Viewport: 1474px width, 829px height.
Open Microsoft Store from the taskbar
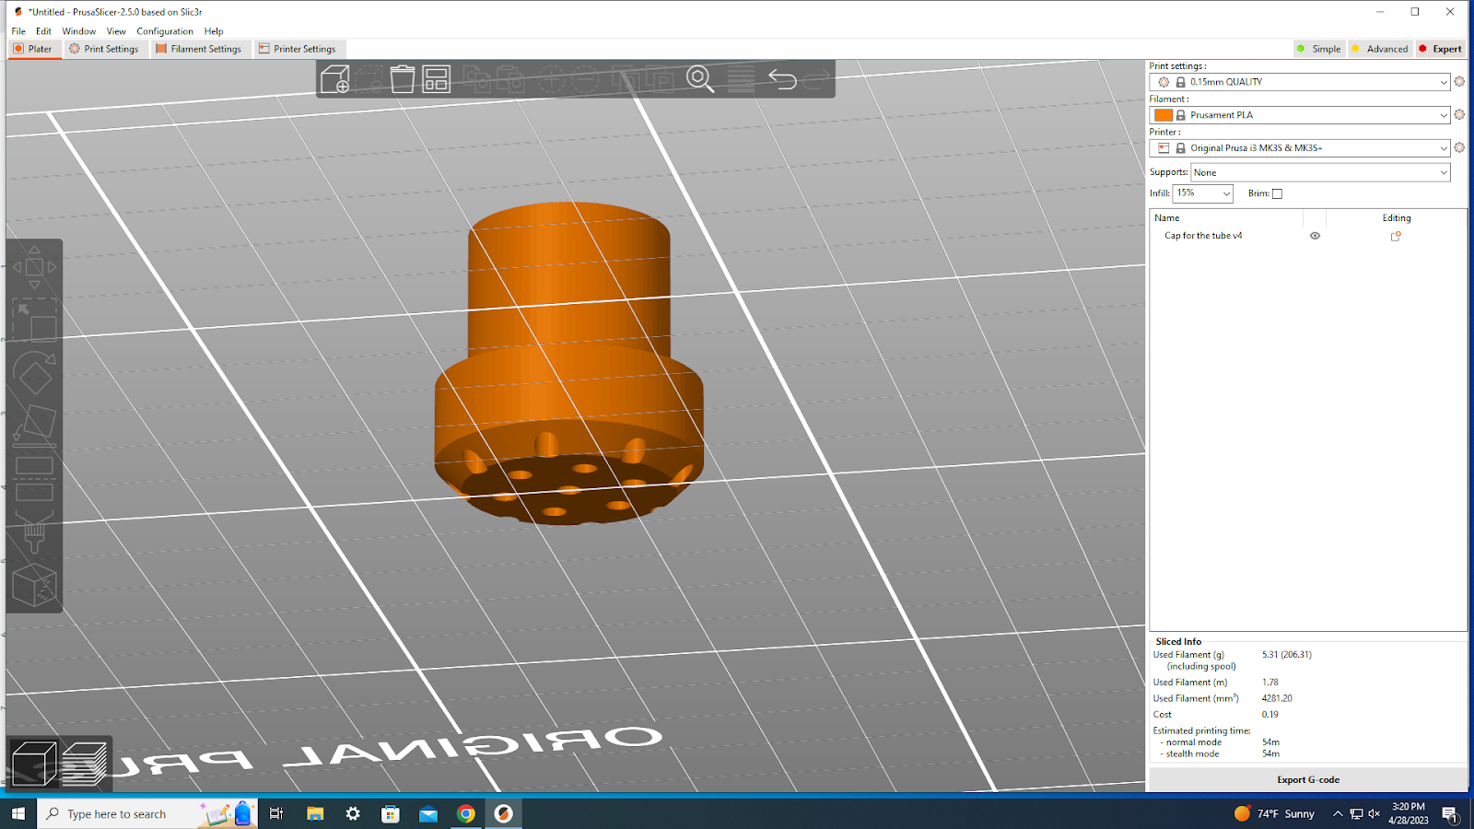[x=391, y=813]
